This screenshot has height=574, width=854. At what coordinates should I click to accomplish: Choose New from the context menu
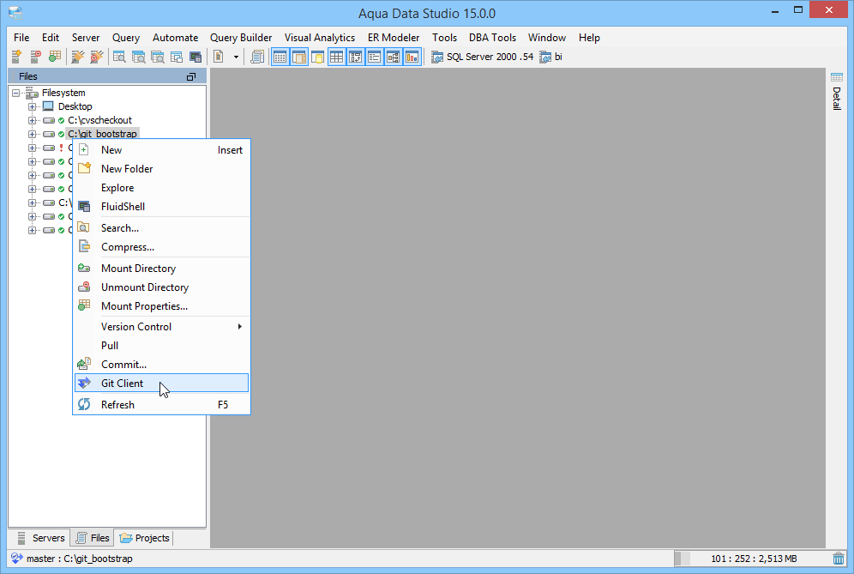tap(162, 150)
